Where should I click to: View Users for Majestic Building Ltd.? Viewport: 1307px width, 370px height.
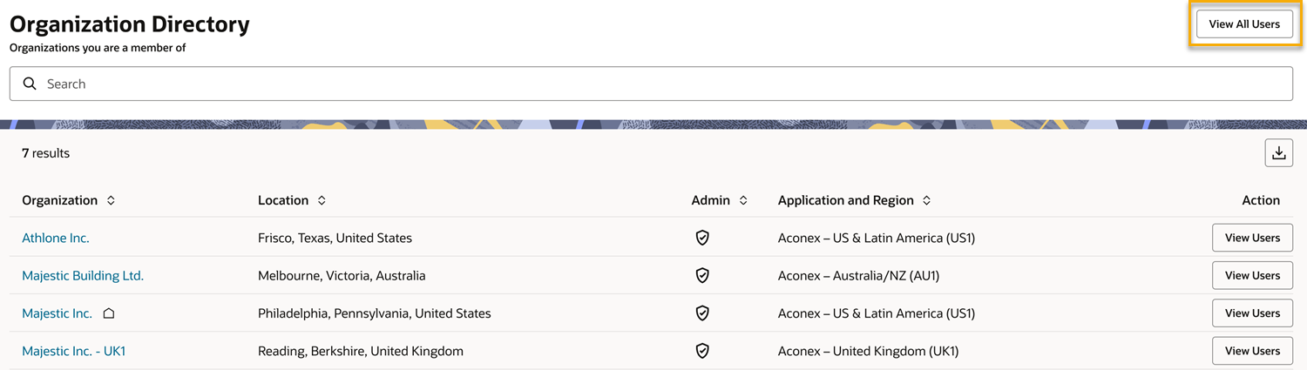[x=1252, y=275]
